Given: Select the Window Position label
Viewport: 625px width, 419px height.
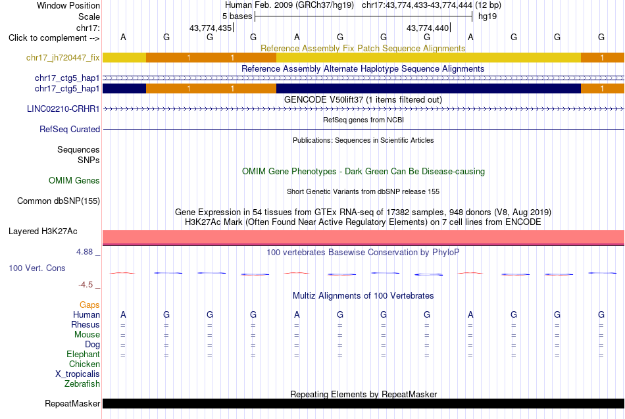Looking at the screenshot, I should click(68, 5).
